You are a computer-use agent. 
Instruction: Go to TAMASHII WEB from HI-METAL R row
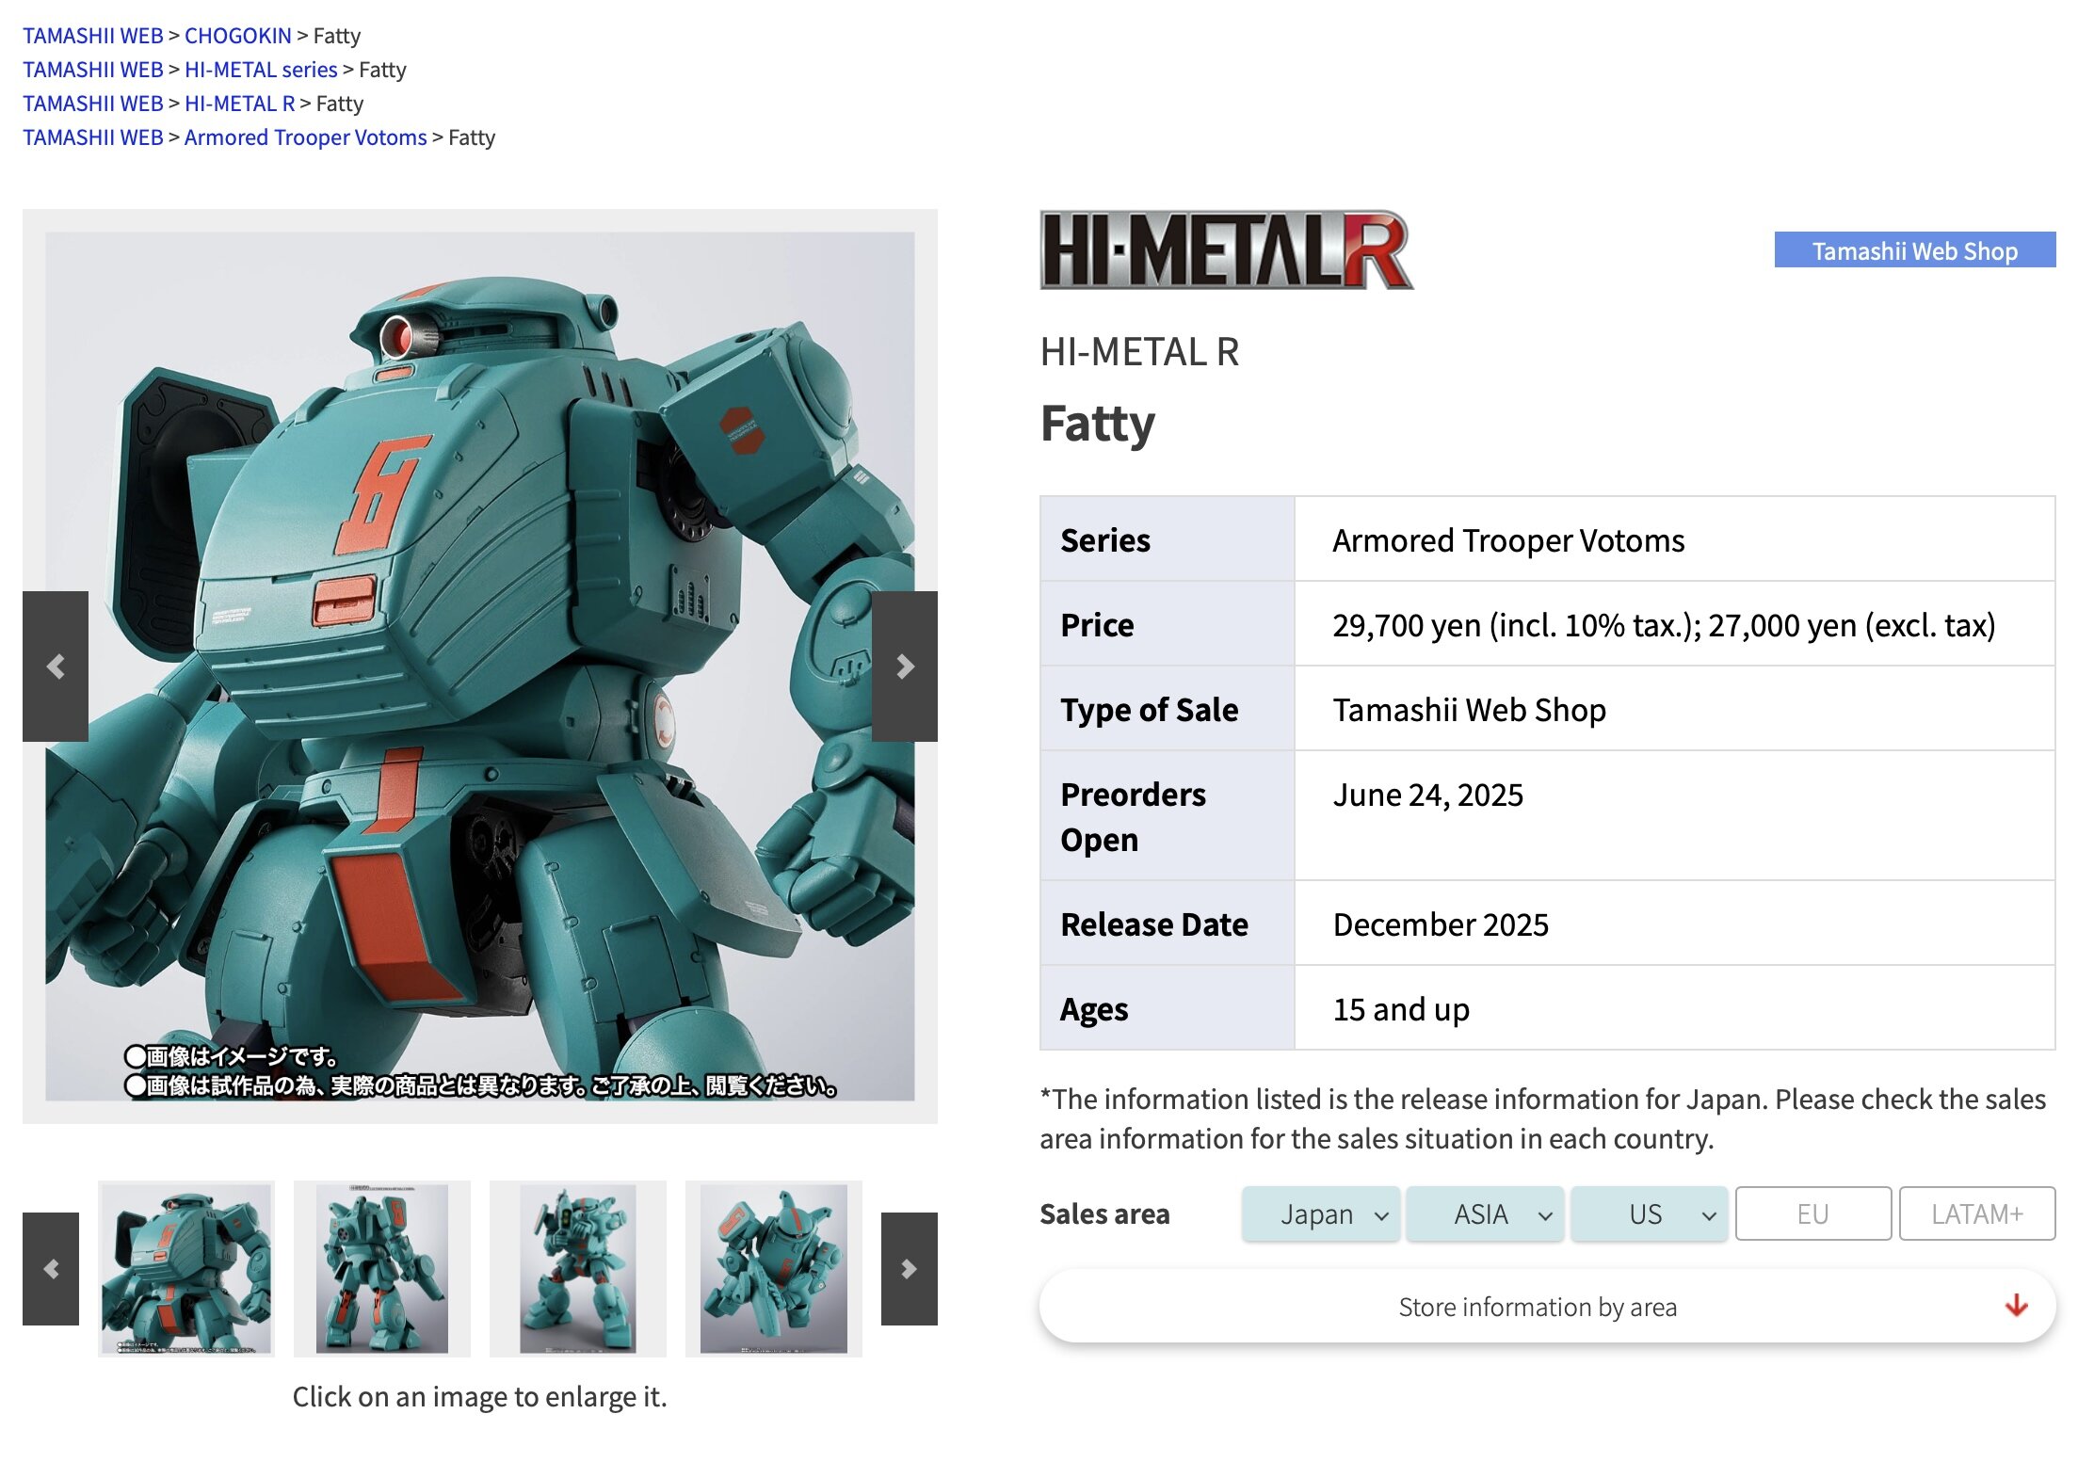pyautogui.click(x=93, y=104)
